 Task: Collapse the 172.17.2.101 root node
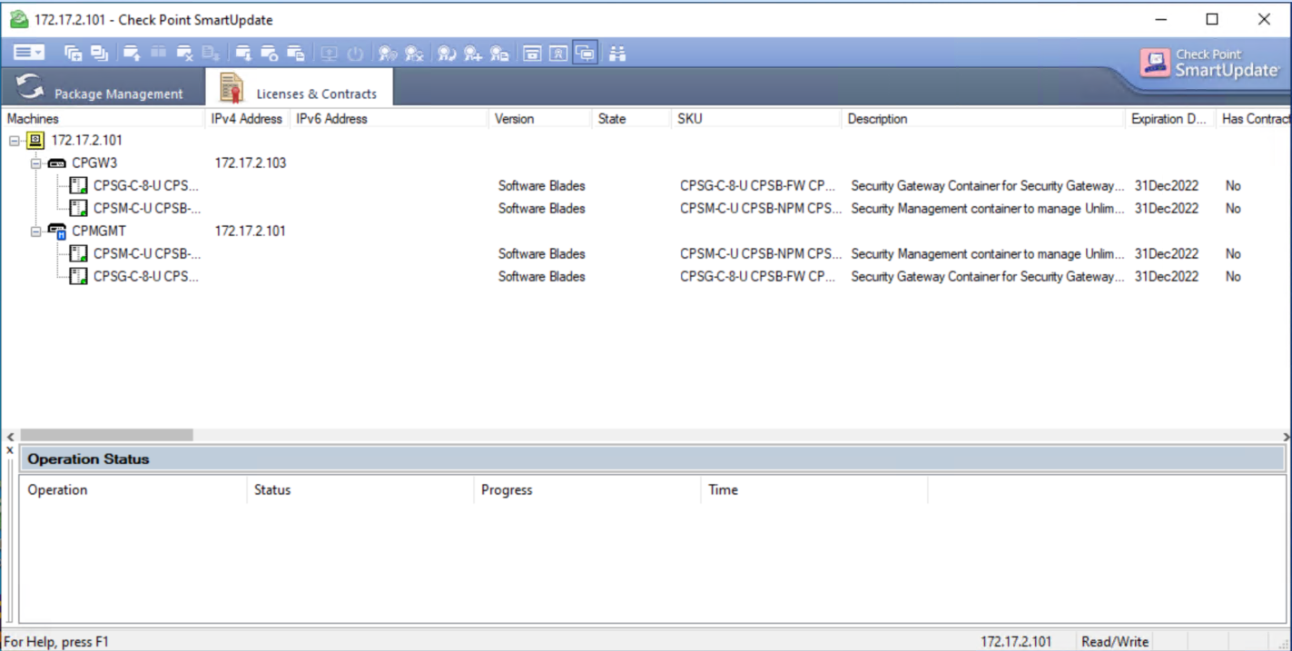(x=15, y=141)
